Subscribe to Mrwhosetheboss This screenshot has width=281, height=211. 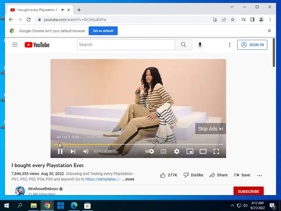tap(248, 191)
